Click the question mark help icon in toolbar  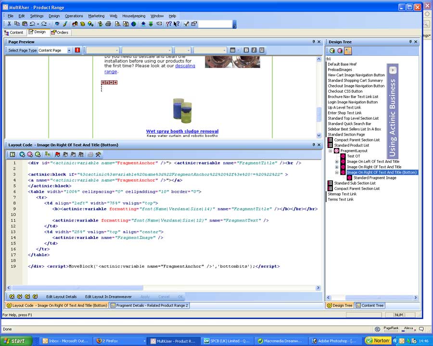(x=169, y=24)
